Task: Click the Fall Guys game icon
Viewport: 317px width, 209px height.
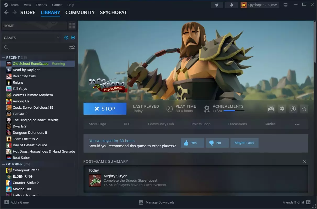Action: coord(9,89)
